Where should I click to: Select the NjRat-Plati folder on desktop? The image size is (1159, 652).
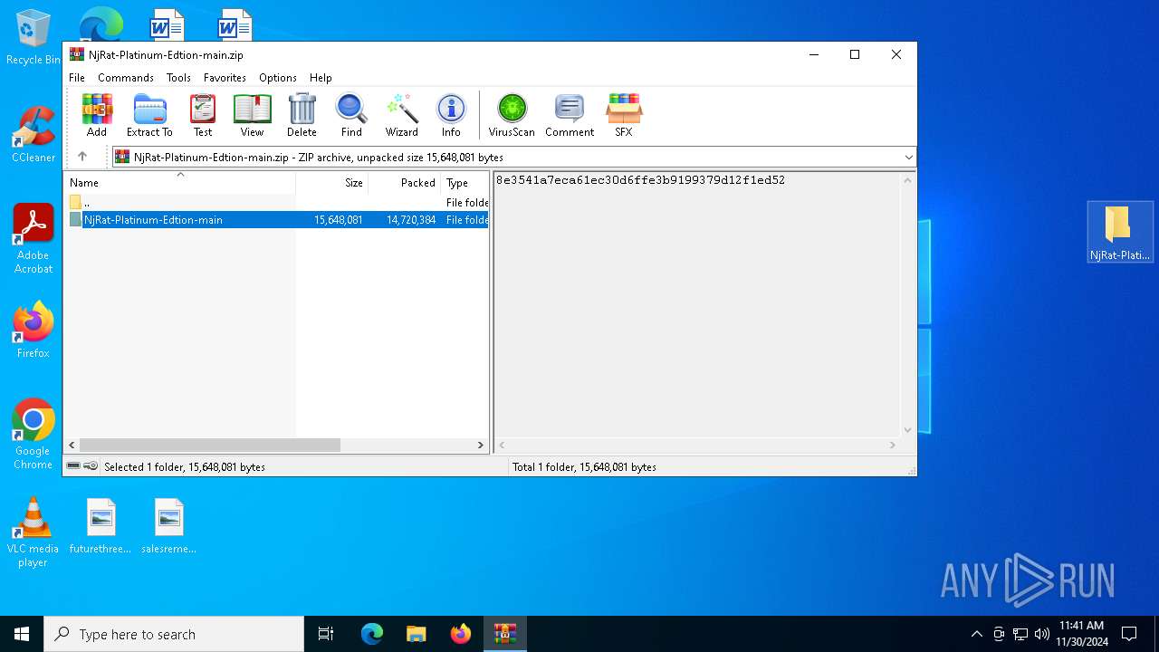1120,233
